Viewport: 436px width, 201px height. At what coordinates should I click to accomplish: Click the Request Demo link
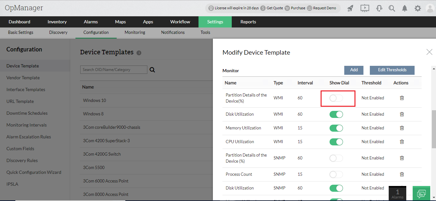[x=322, y=8]
